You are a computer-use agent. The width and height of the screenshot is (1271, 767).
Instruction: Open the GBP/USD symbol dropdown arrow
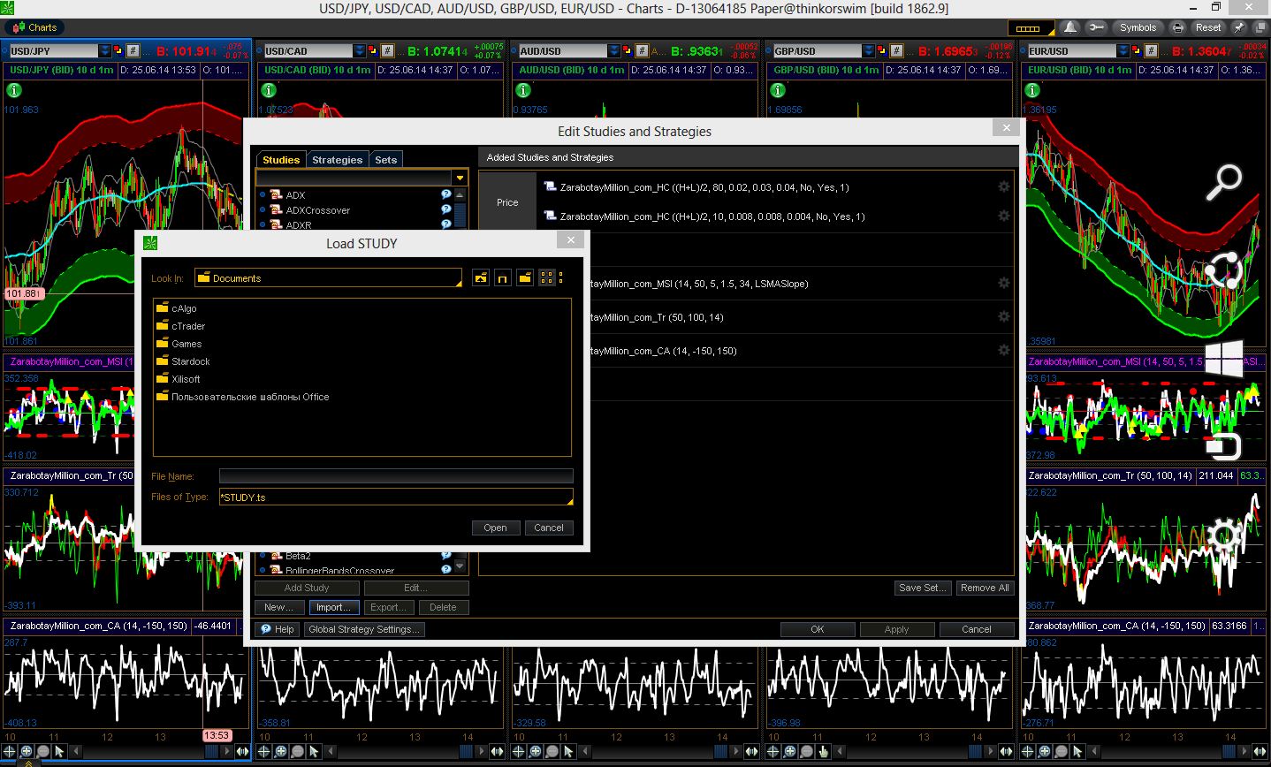(x=869, y=51)
